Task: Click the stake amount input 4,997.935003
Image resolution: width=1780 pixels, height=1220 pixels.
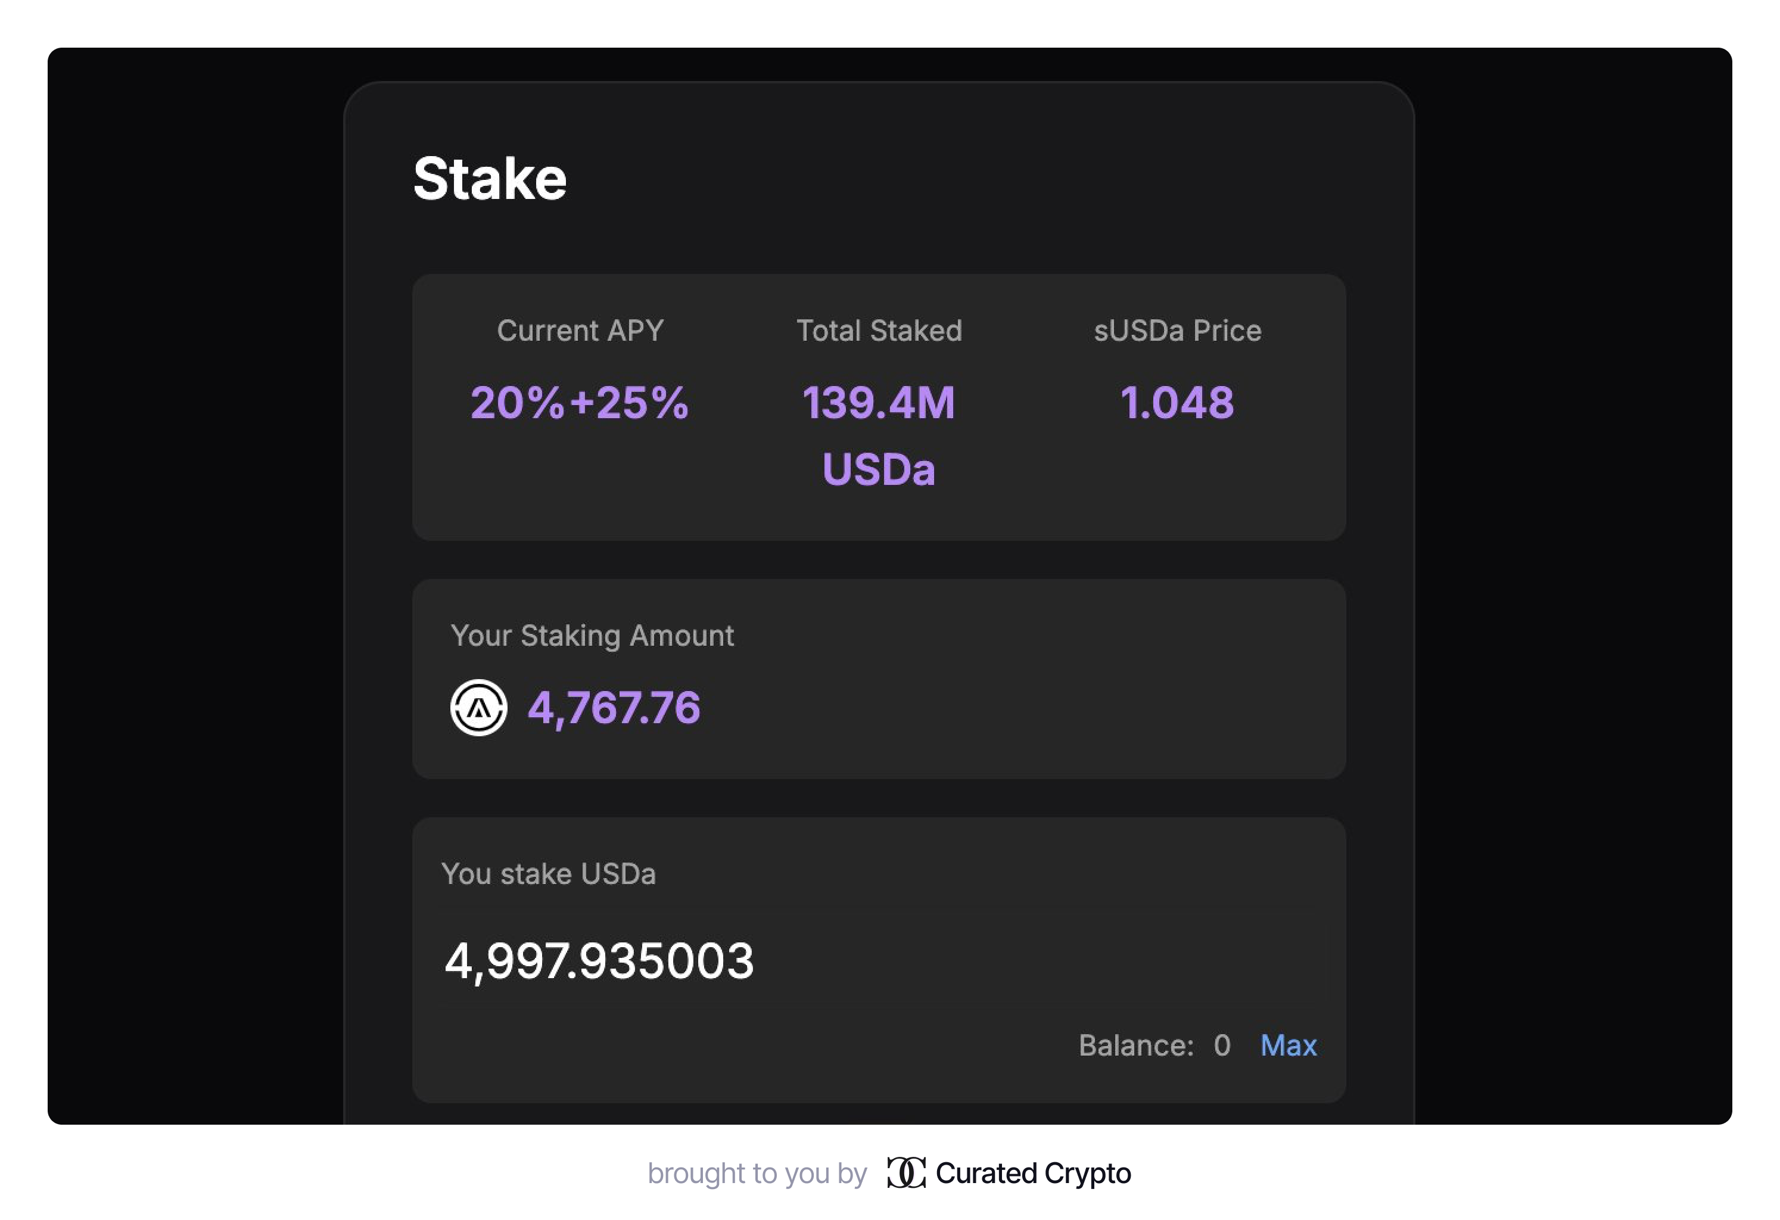Action: [x=599, y=961]
